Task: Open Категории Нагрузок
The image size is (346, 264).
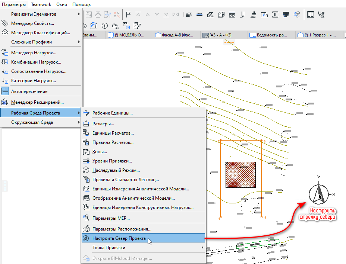Action: pyautogui.click(x=41, y=81)
